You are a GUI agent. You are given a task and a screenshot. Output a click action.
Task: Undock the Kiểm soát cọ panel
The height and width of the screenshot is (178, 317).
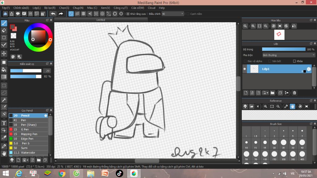[47, 64]
